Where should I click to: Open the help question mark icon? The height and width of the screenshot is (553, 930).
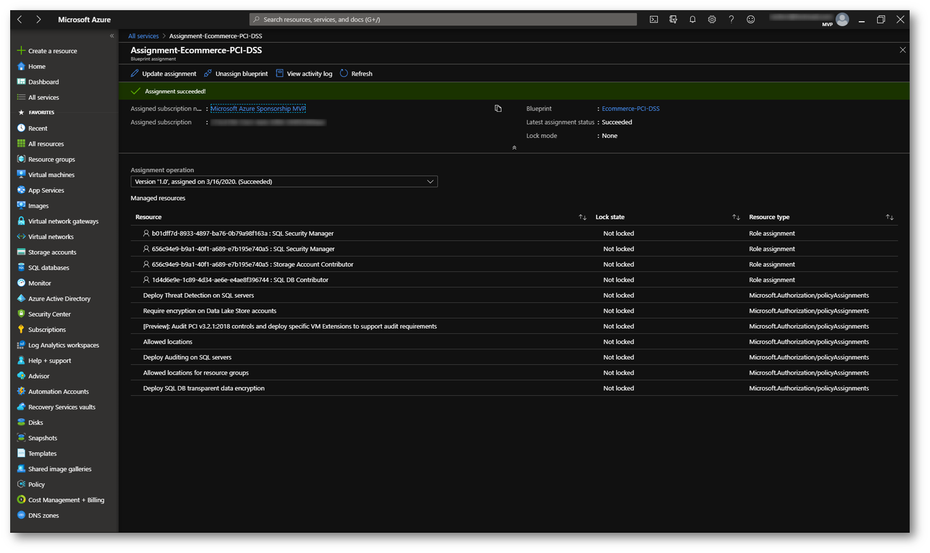click(731, 19)
